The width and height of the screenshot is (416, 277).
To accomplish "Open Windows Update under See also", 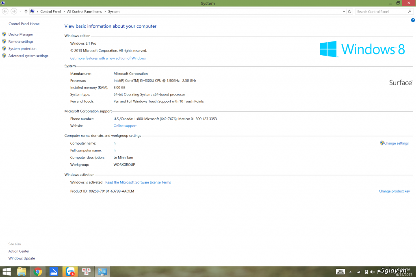I will tap(22, 258).
